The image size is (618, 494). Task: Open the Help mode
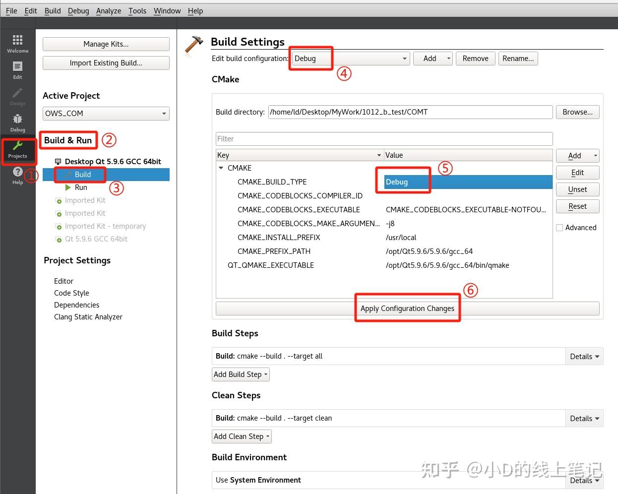(x=17, y=175)
